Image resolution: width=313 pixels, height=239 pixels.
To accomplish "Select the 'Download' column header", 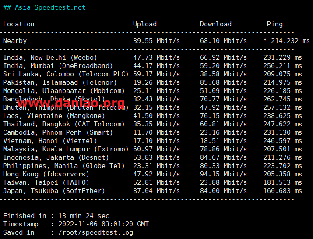I will [215, 24].
